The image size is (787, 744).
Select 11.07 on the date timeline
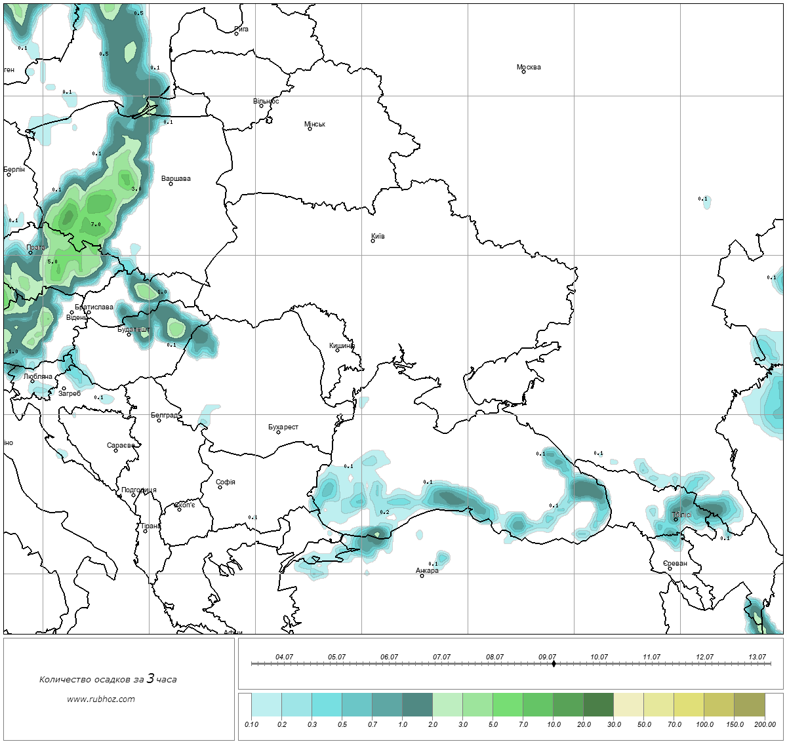(x=651, y=657)
